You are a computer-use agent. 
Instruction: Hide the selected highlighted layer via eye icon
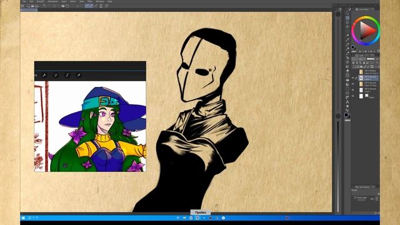(x=353, y=77)
